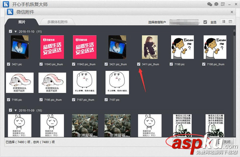Open the 3411.pic_thum girl photo thumbnail

(150, 47)
